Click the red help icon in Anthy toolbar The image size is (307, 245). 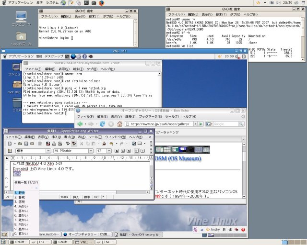point(243,230)
